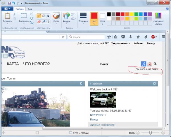Screen dimensions: 171x137
Task: Pick the light gray color swatch
Action: point(113,19)
